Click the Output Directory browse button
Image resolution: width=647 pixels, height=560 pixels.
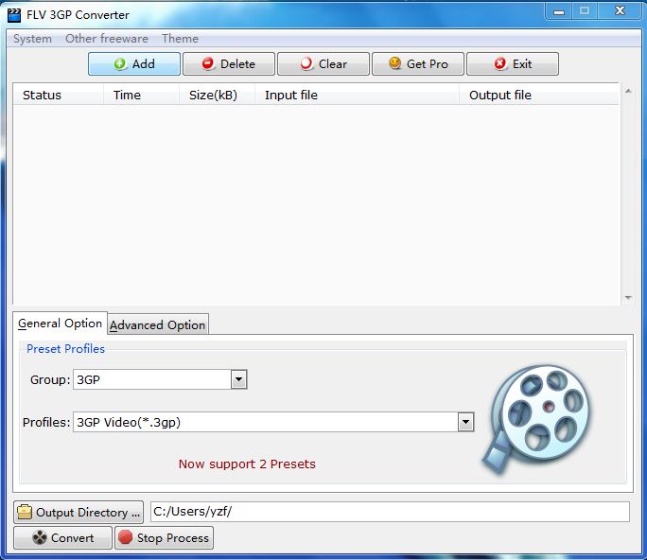click(79, 513)
